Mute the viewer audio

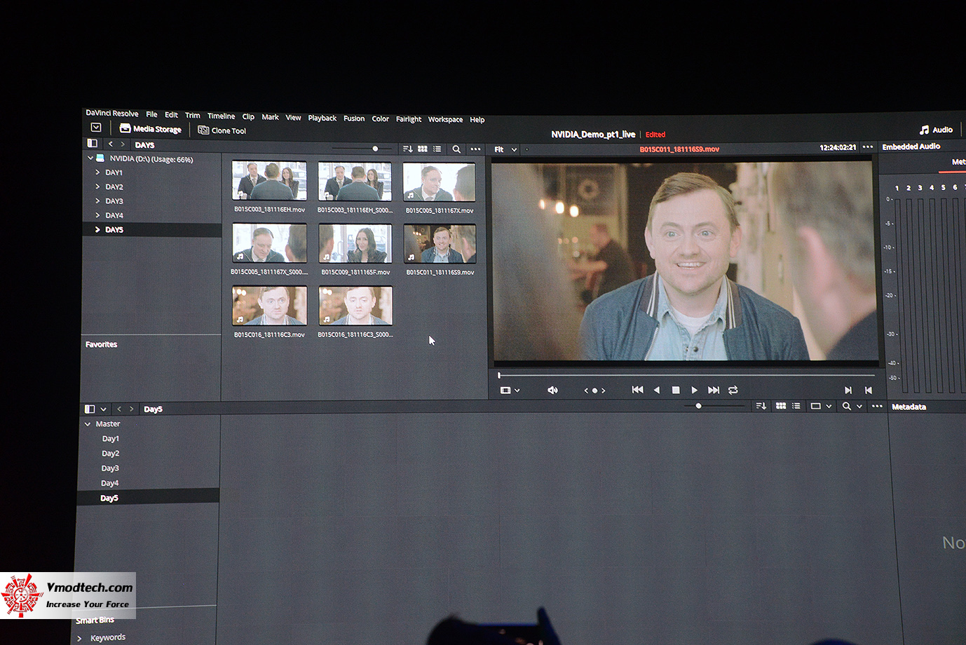pyautogui.click(x=552, y=391)
